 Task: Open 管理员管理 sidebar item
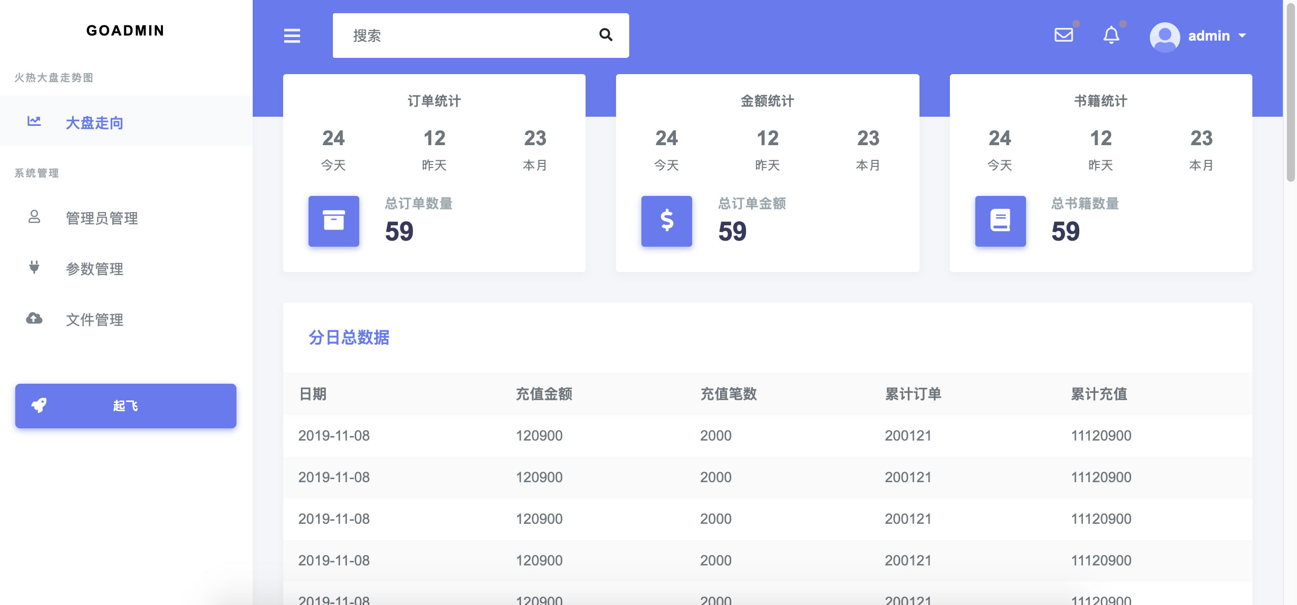[x=101, y=218]
